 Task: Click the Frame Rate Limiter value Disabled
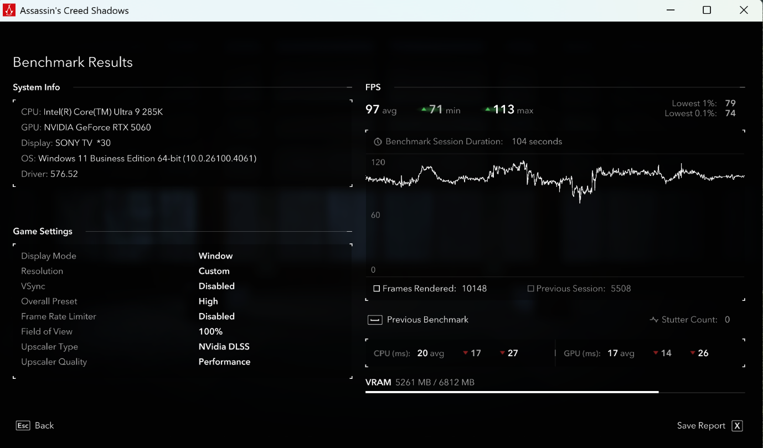pyautogui.click(x=216, y=316)
